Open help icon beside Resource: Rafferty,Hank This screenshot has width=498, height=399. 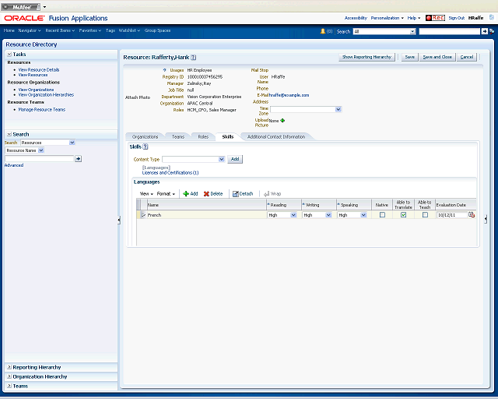(194, 57)
